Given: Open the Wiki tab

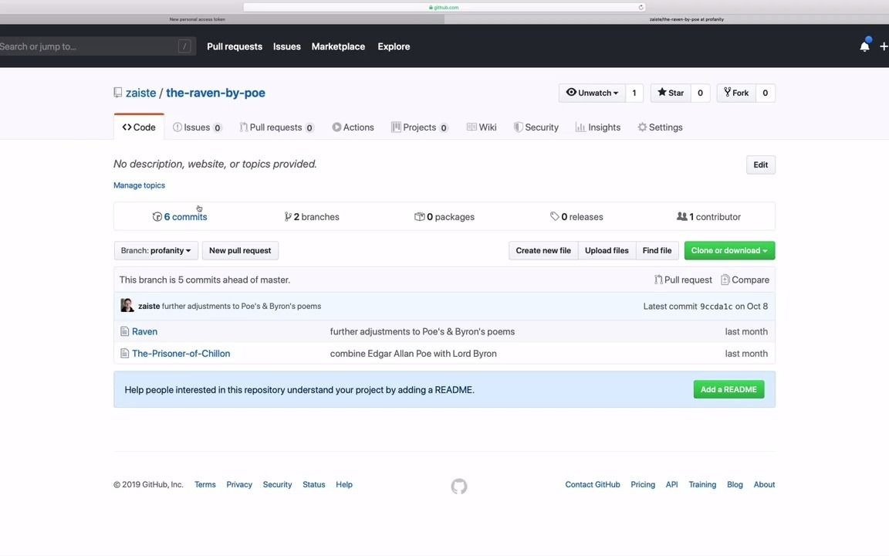Looking at the screenshot, I should [482, 127].
